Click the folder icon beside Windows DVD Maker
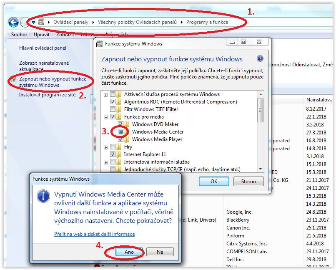The width and height of the screenshot is (336, 270). [x=127, y=124]
